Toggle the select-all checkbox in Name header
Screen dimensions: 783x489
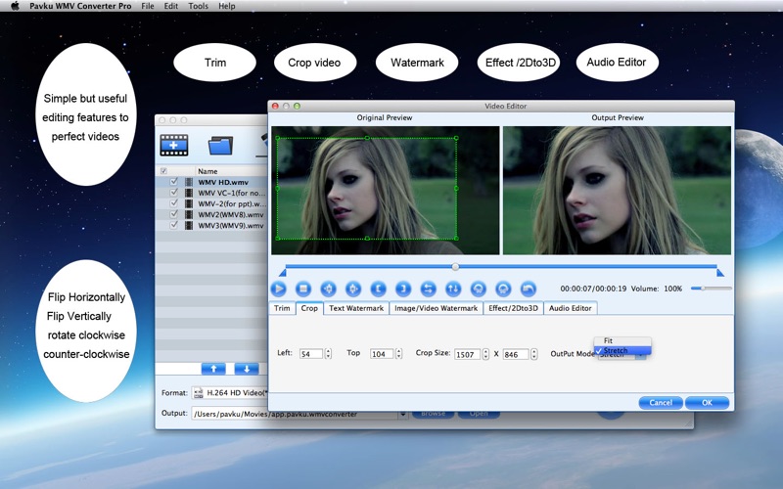click(163, 171)
